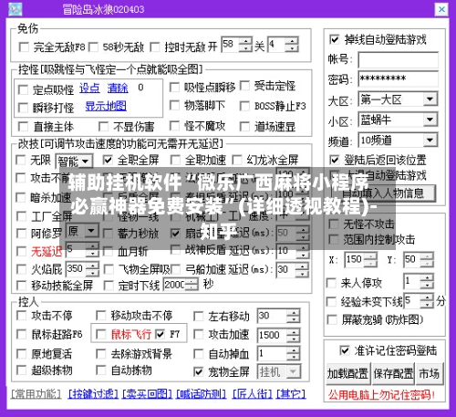
Task: Check 来人停攻 option
Action: [x=331, y=283]
